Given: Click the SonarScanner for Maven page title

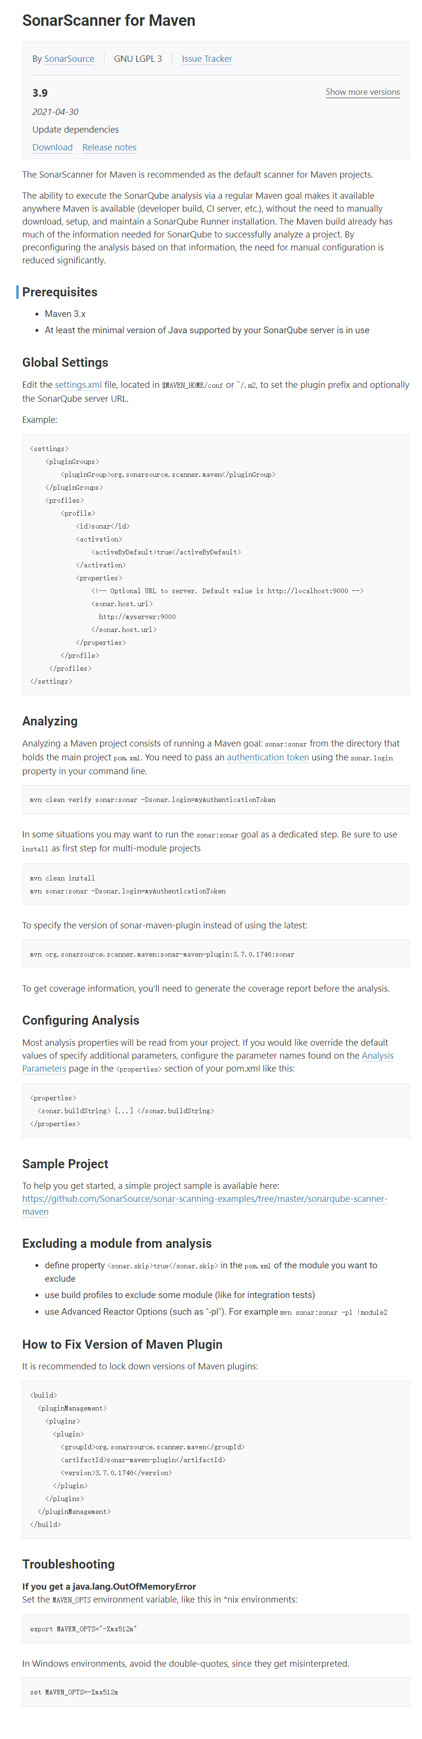Looking at the screenshot, I should (108, 20).
